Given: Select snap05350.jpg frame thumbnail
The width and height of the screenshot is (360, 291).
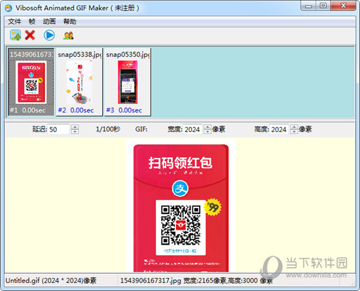Looking at the screenshot, I should [x=128, y=82].
